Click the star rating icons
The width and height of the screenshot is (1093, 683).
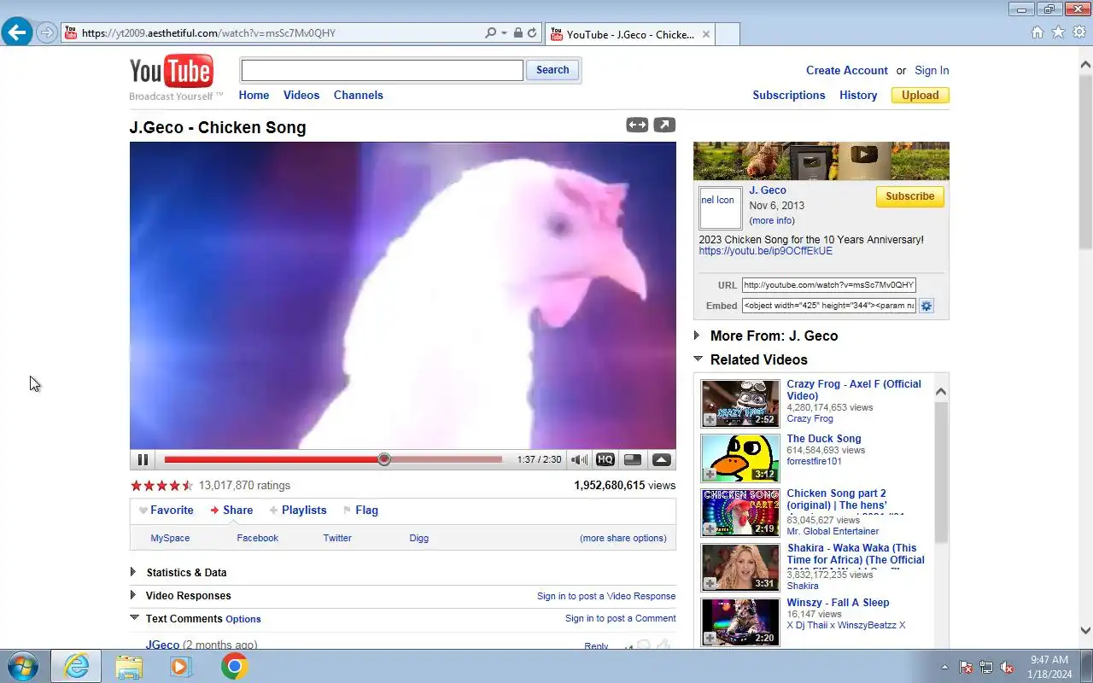161,485
